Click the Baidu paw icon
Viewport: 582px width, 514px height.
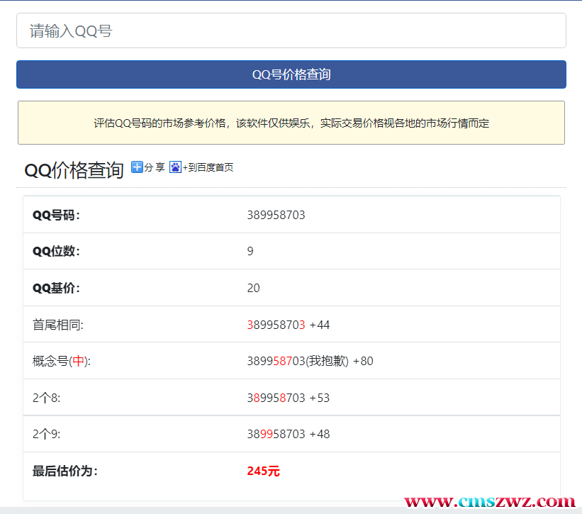(175, 168)
